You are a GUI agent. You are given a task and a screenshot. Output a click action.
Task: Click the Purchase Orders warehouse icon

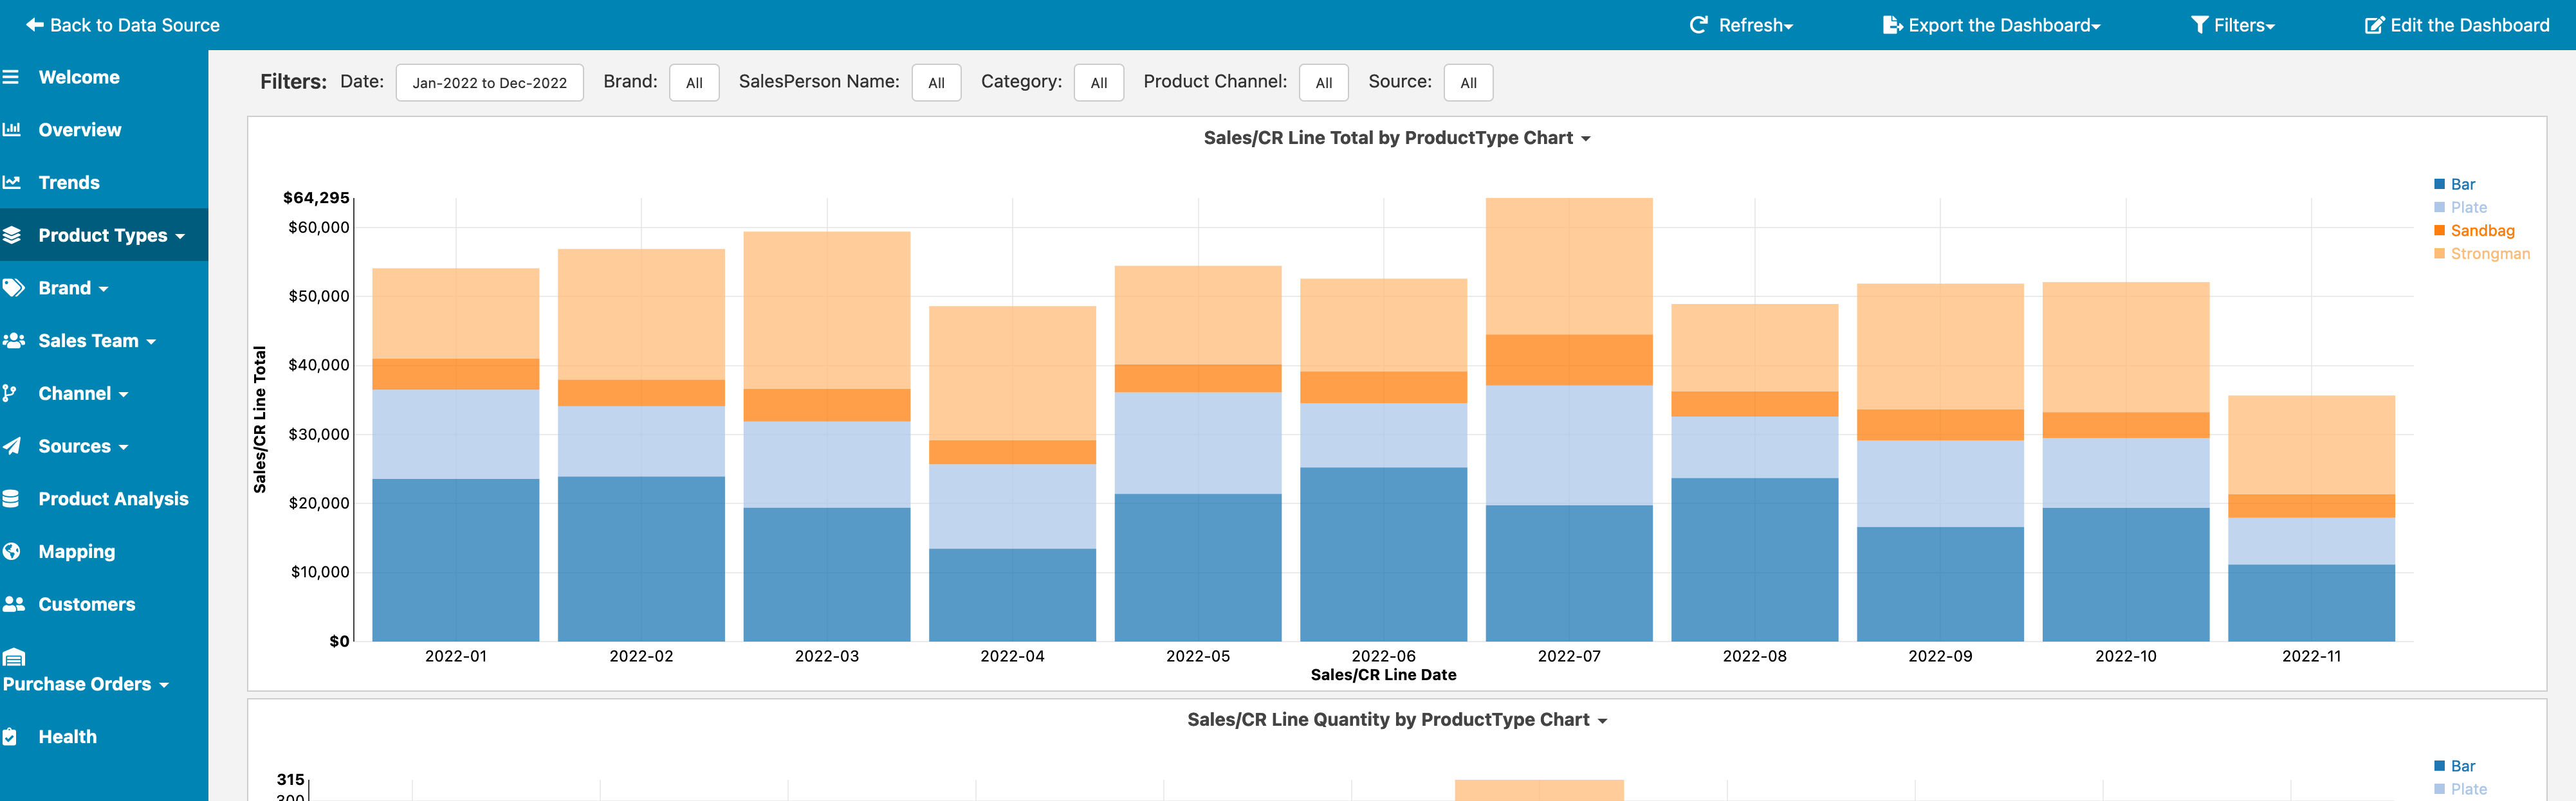point(14,657)
